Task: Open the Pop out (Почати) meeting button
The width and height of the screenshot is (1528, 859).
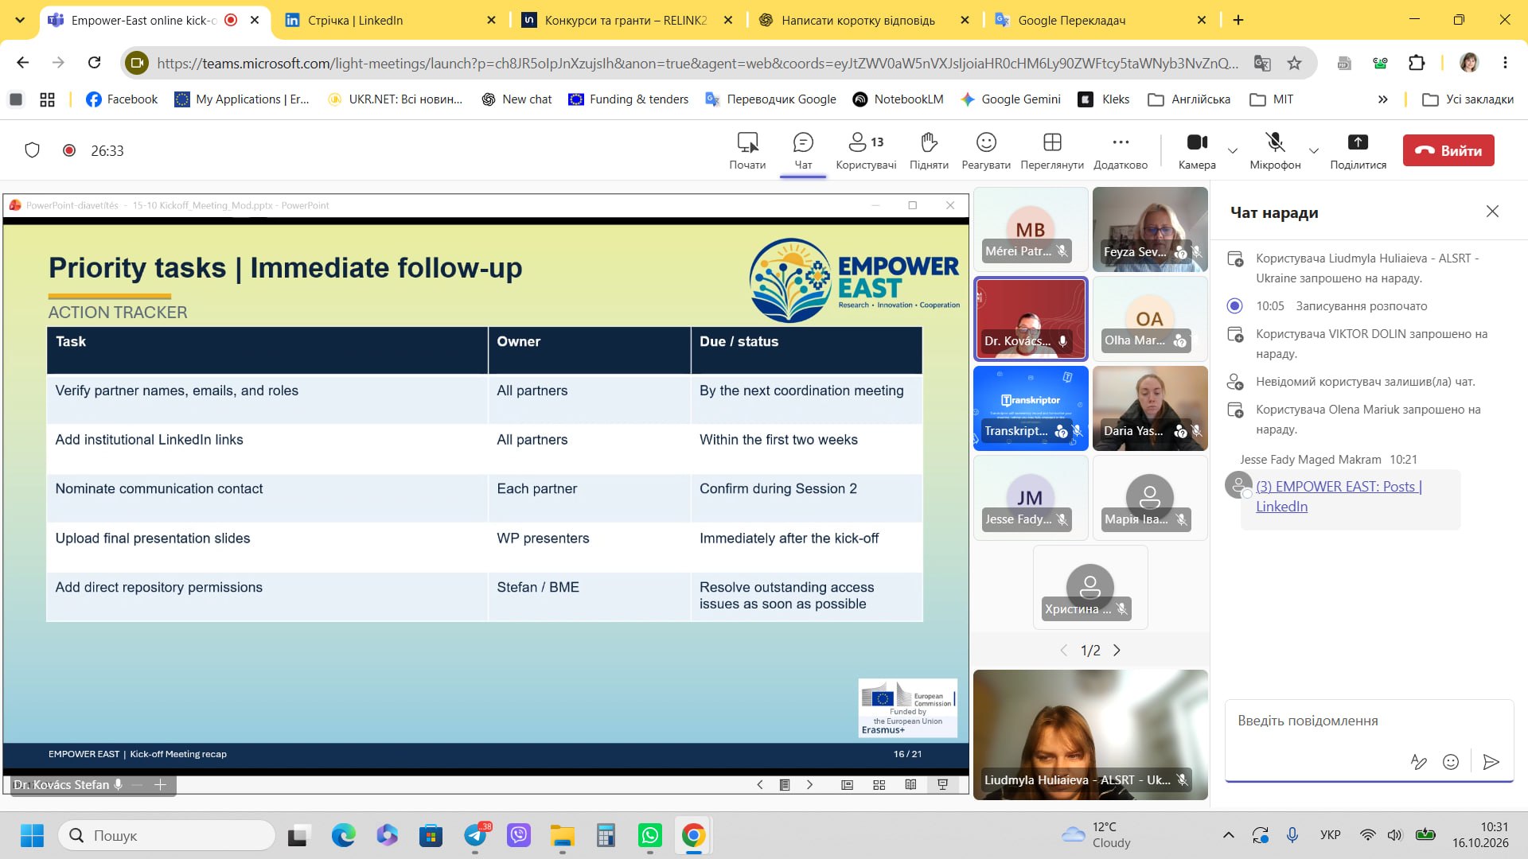Action: pos(747,150)
